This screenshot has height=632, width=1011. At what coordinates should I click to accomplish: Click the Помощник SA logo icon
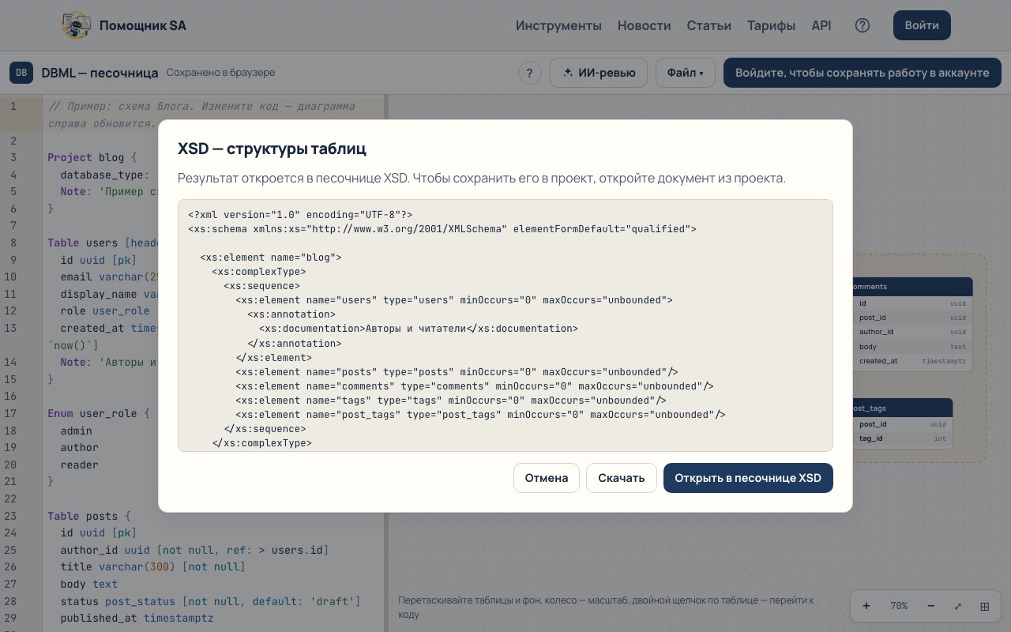[x=76, y=25]
